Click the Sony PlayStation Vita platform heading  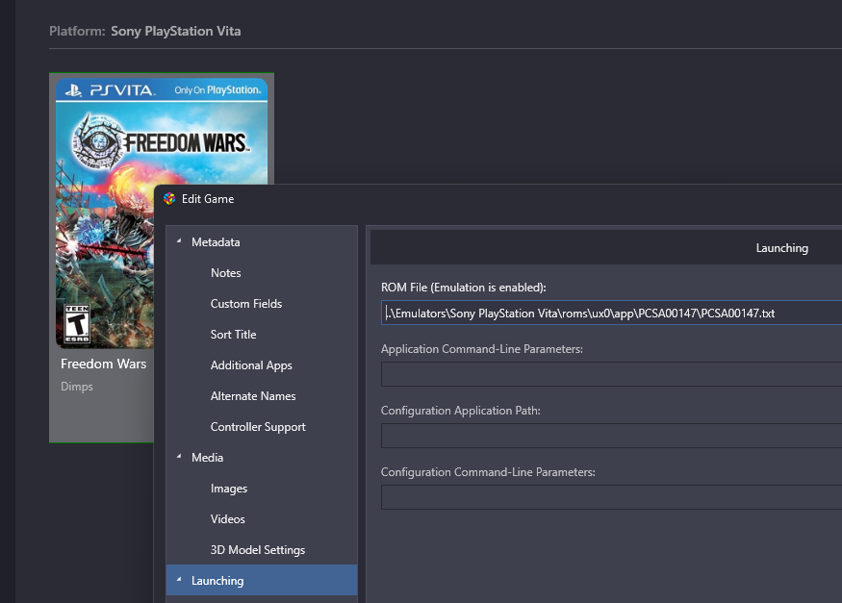pos(175,31)
